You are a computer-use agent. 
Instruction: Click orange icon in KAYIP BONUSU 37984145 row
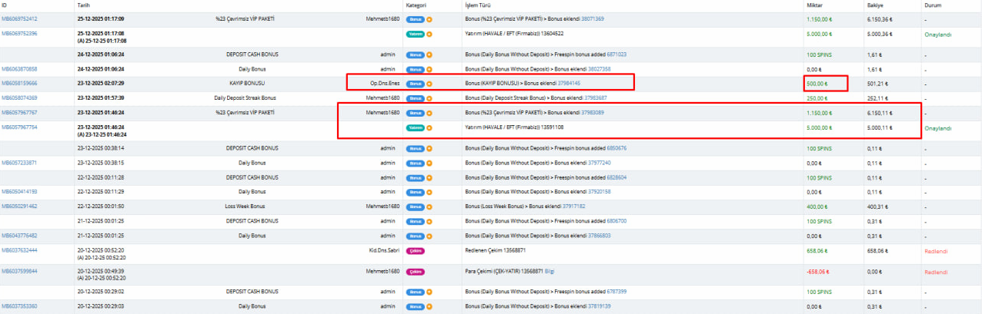[x=429, y=83]
